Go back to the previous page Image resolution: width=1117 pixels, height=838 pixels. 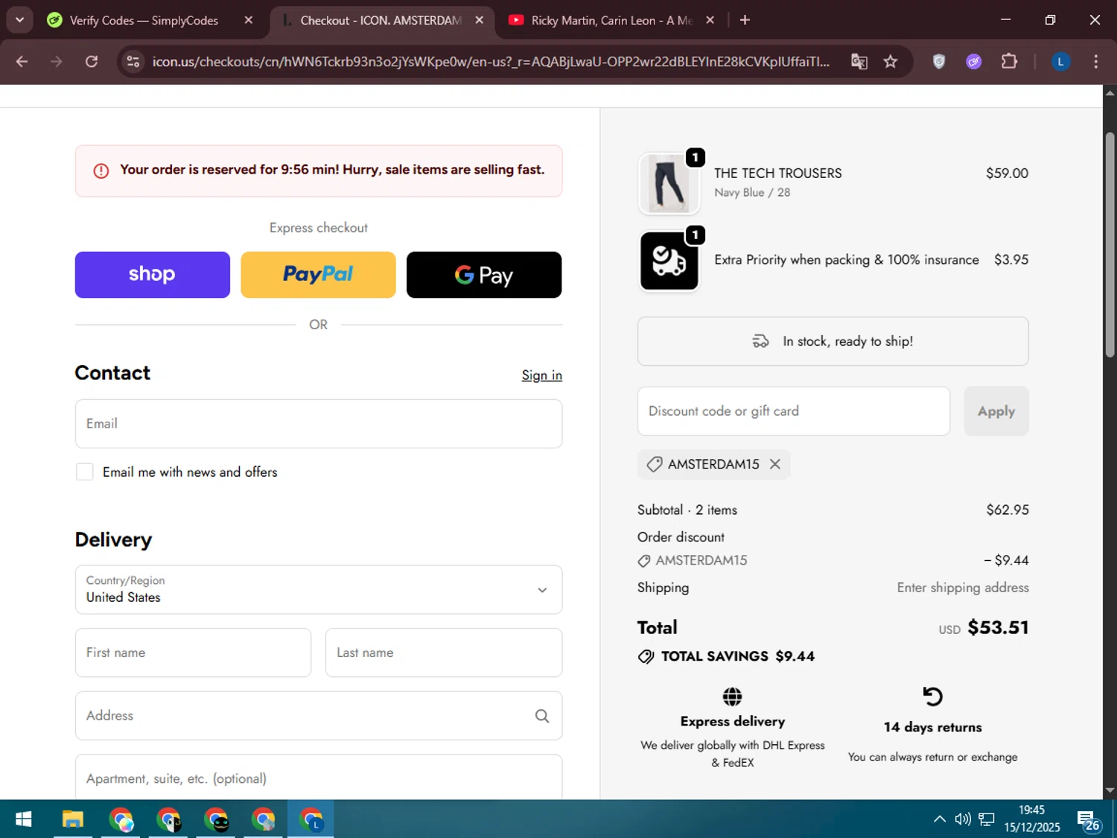point(22,62)
